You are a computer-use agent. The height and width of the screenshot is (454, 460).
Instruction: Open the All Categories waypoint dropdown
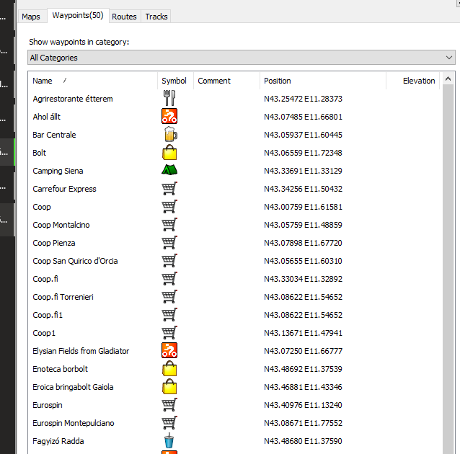click(x=242, y=58)
